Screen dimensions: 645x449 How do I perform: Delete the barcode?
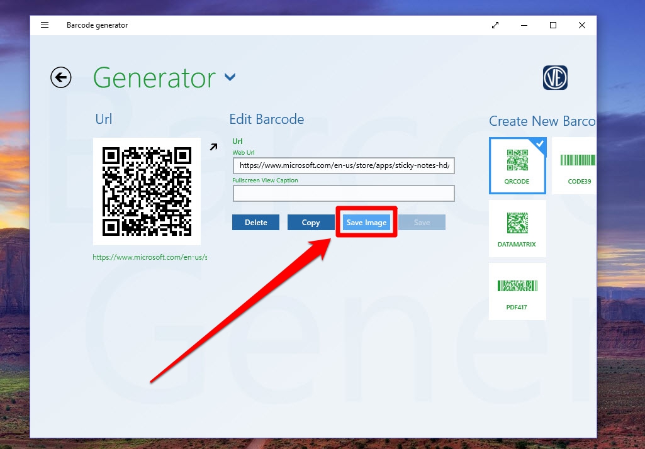(256, 223)
